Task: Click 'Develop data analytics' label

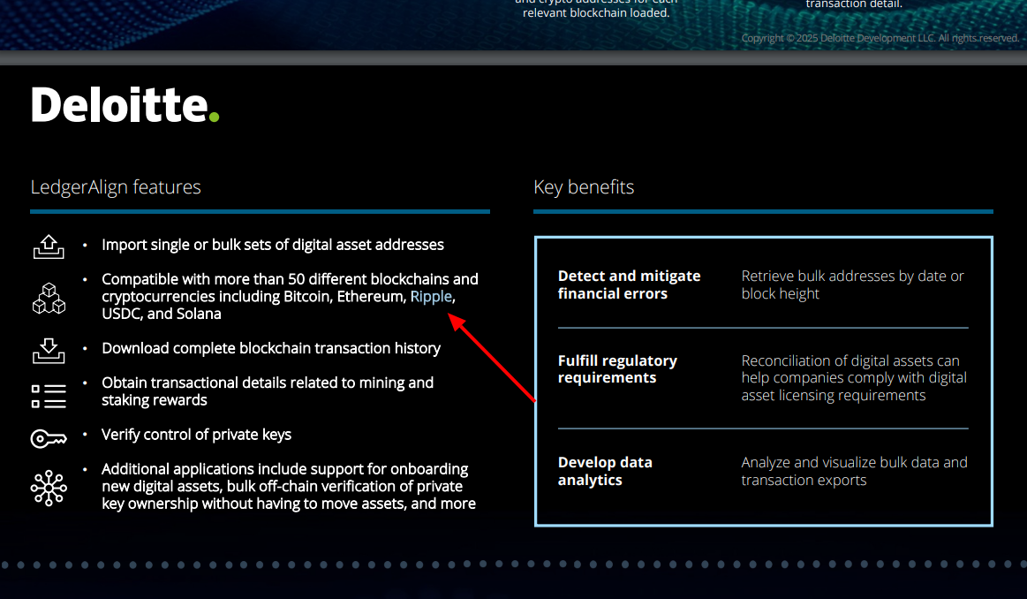Action: [x=605, y=471]
